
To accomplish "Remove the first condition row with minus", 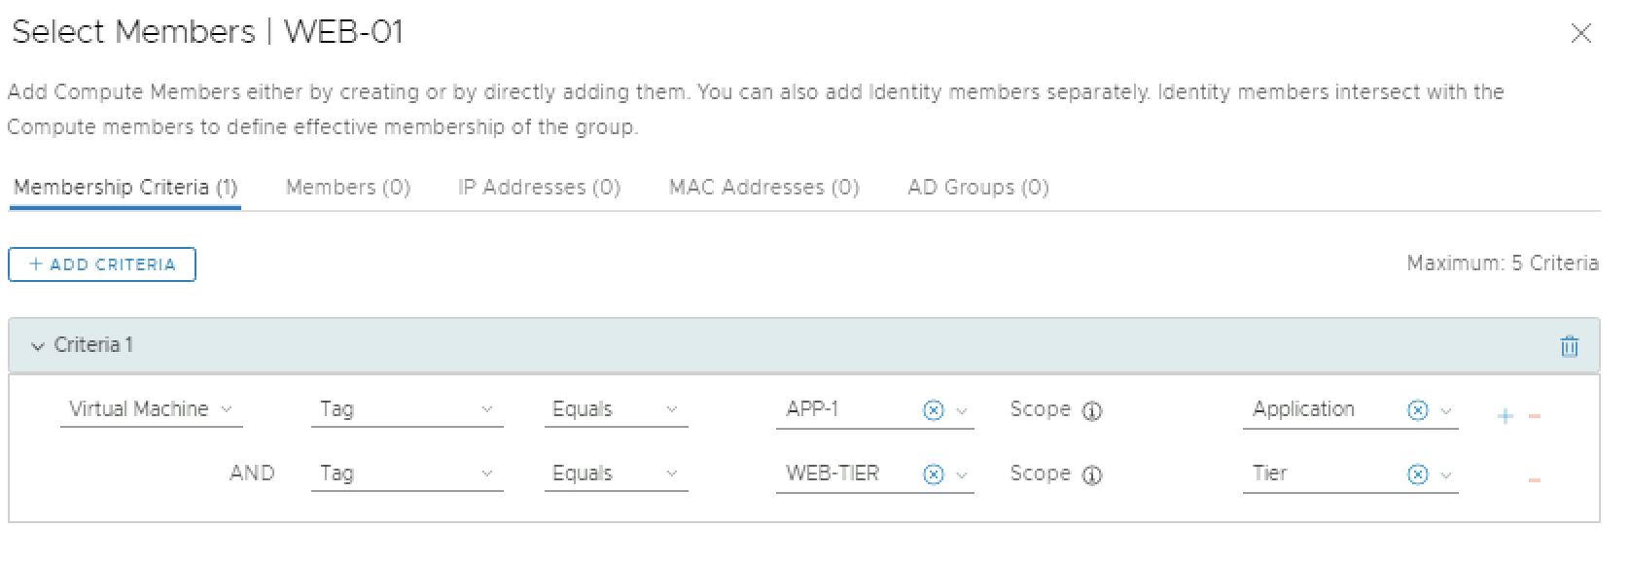I will click(x=1535, y=416).
